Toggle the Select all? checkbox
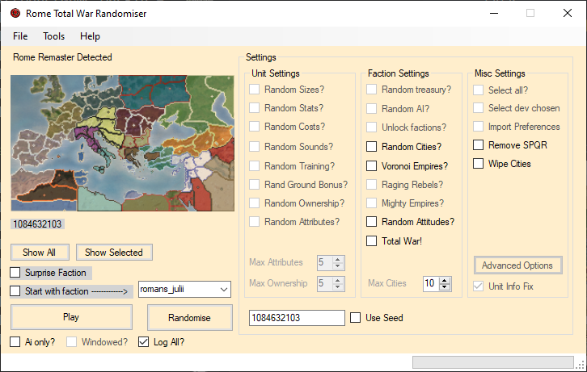Screen dimensions: 587x372 click(478, 90)
